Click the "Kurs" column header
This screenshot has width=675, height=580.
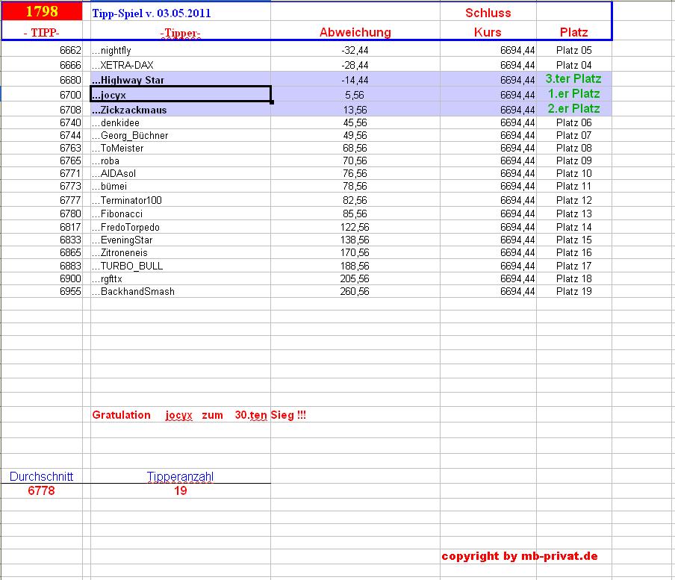tap(488, 33)
